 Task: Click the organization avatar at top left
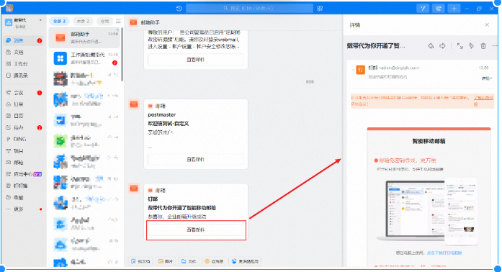(x=9, y=22)
